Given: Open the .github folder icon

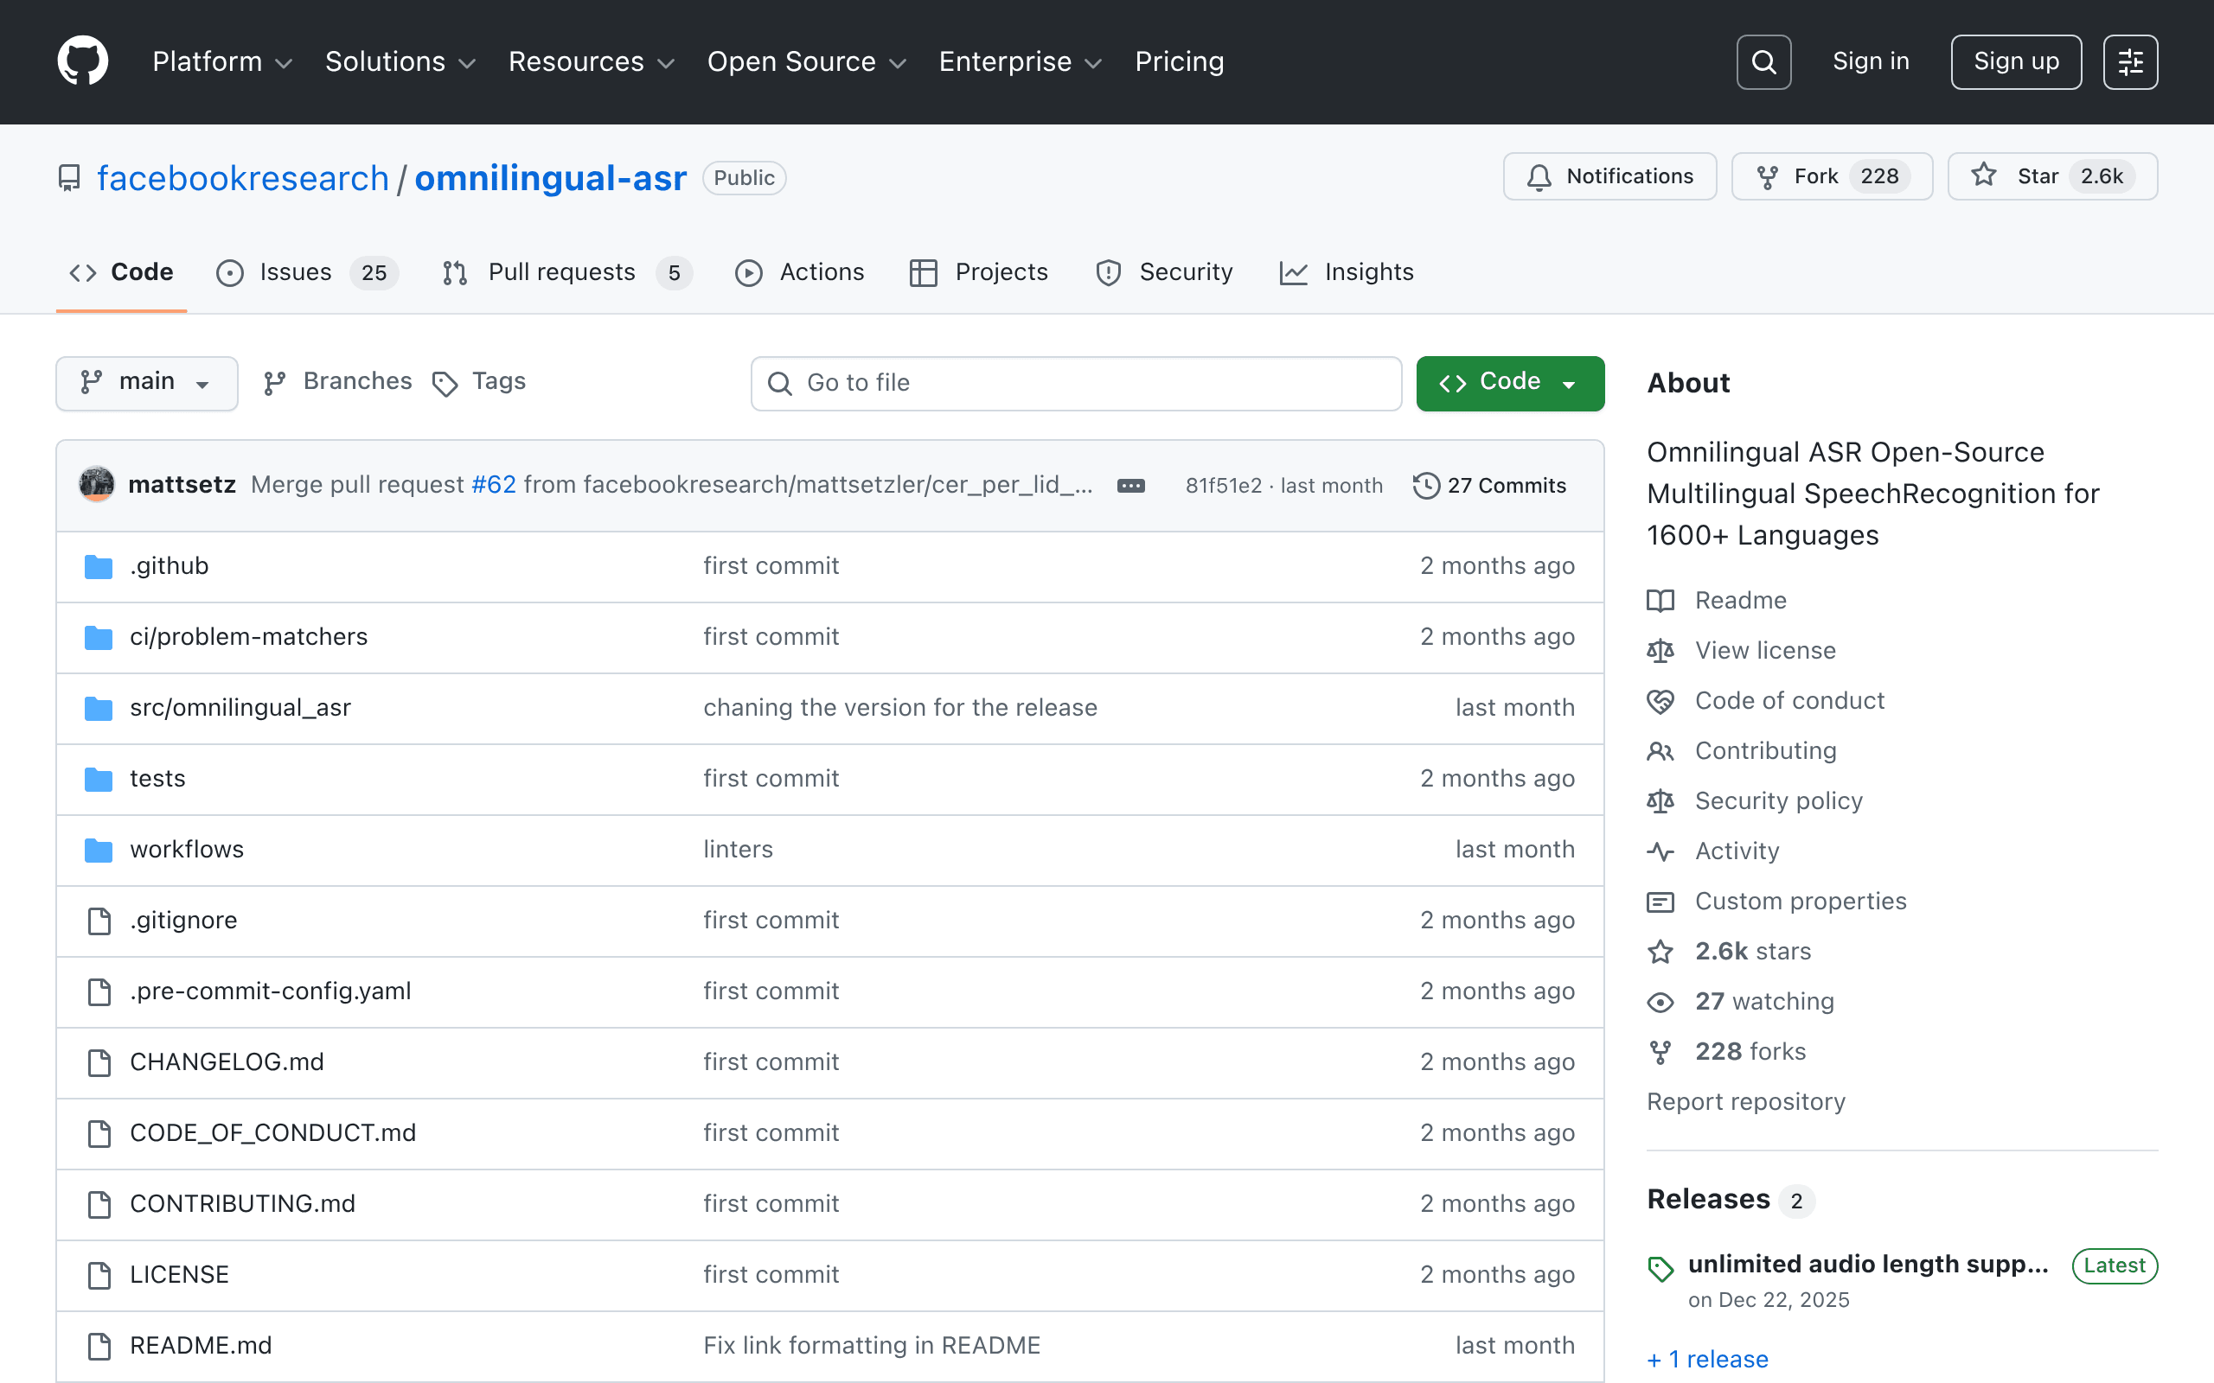Looking at the screenshot, I should [99, 566].
